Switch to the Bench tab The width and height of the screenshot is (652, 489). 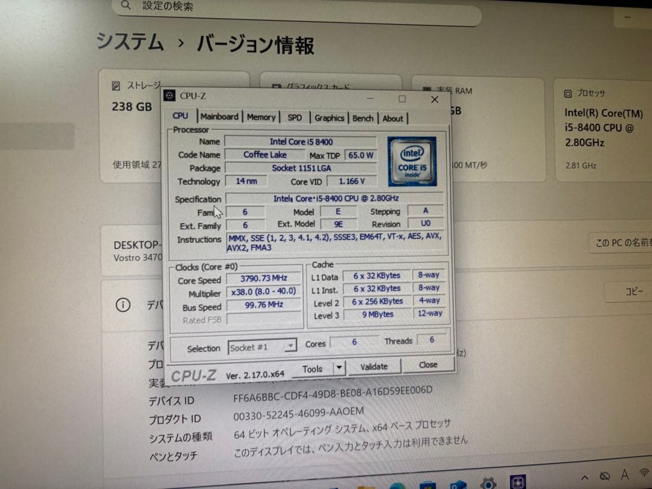coord(363,118)
